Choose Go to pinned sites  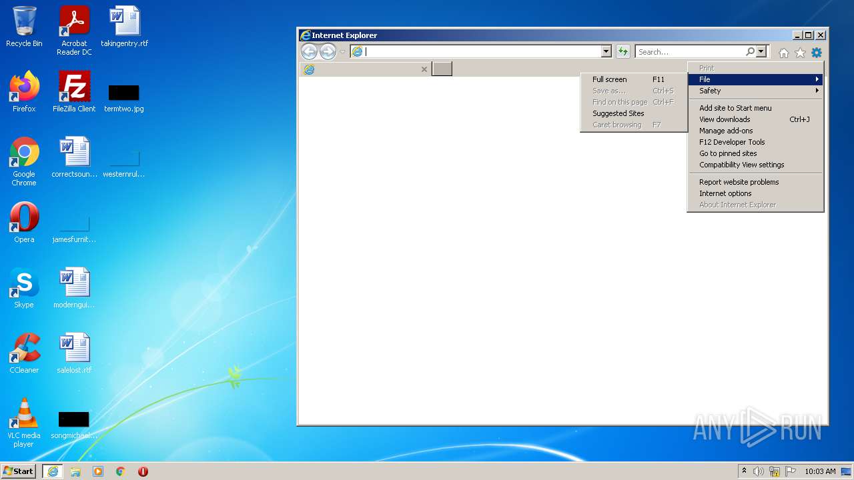(756, 153)
